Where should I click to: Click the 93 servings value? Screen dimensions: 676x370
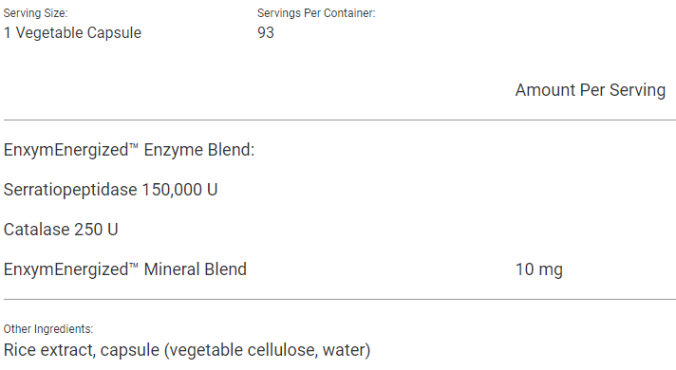[x=266, y=33]
